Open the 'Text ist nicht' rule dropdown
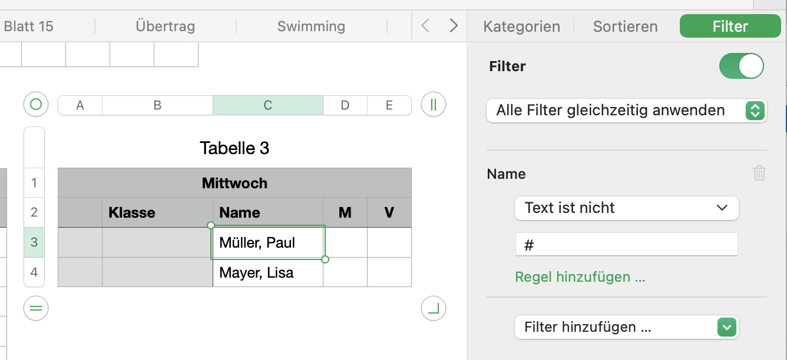This screenshot has width=787, height=360. tap(626, 208)
